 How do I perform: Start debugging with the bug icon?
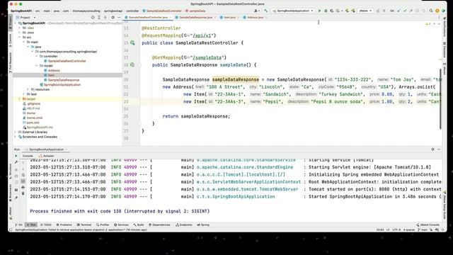[326, 11]
